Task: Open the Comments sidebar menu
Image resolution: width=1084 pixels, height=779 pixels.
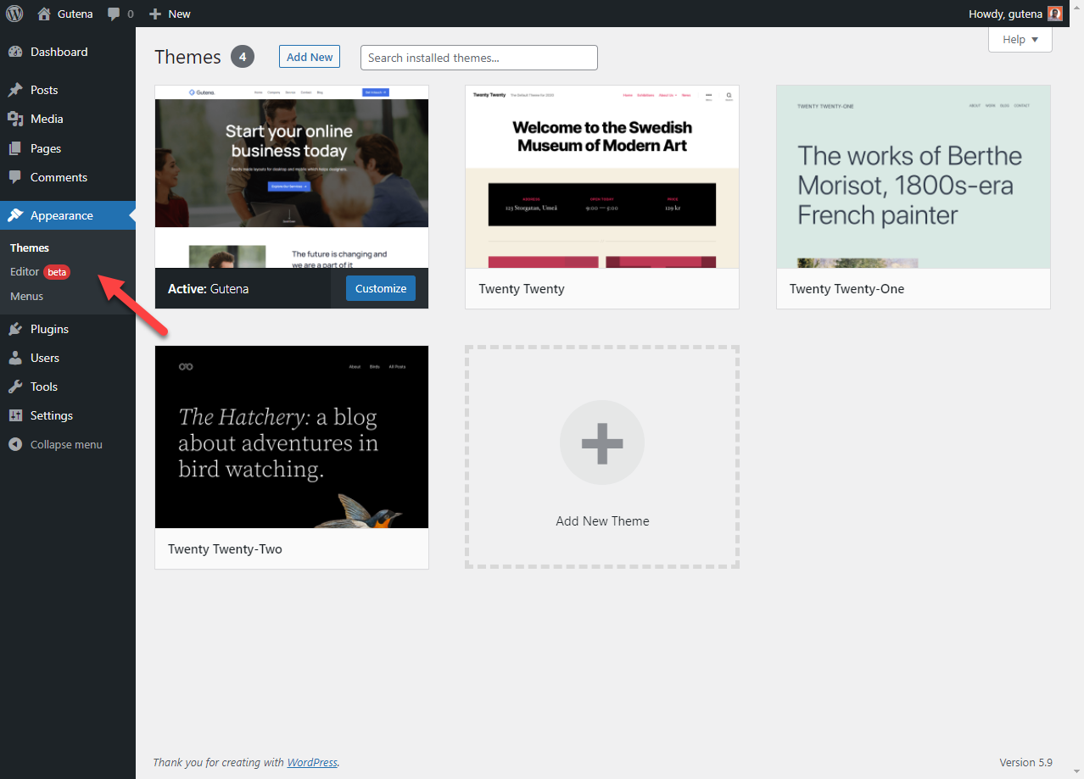Action: tap(68, 177)
